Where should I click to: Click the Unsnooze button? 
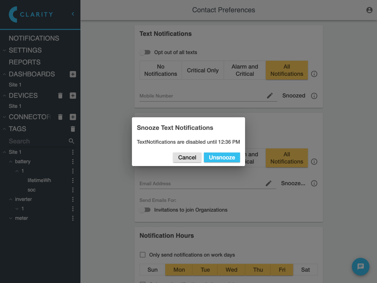[222, 158]
